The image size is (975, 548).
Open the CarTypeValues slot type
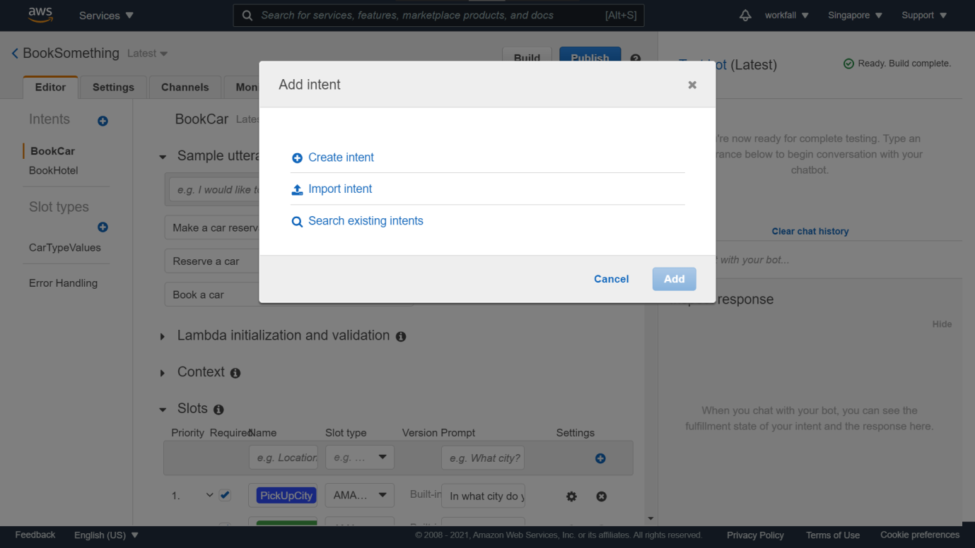point(65,248)
